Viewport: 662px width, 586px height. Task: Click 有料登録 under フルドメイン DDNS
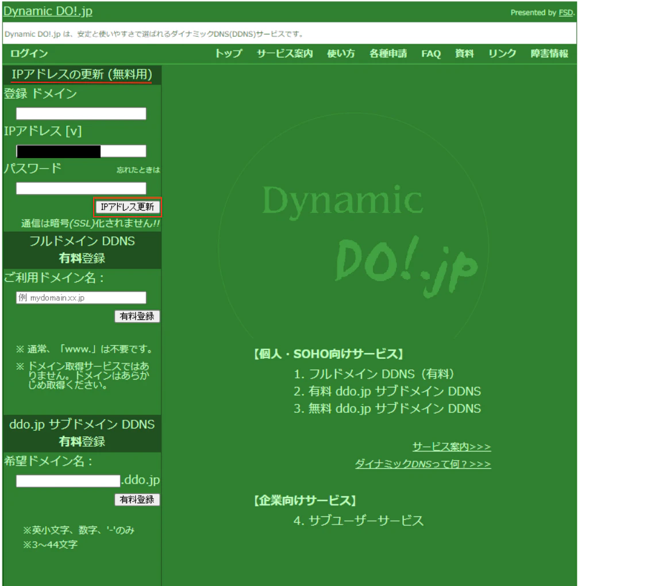pyautogui.click(x=137, y=316)
